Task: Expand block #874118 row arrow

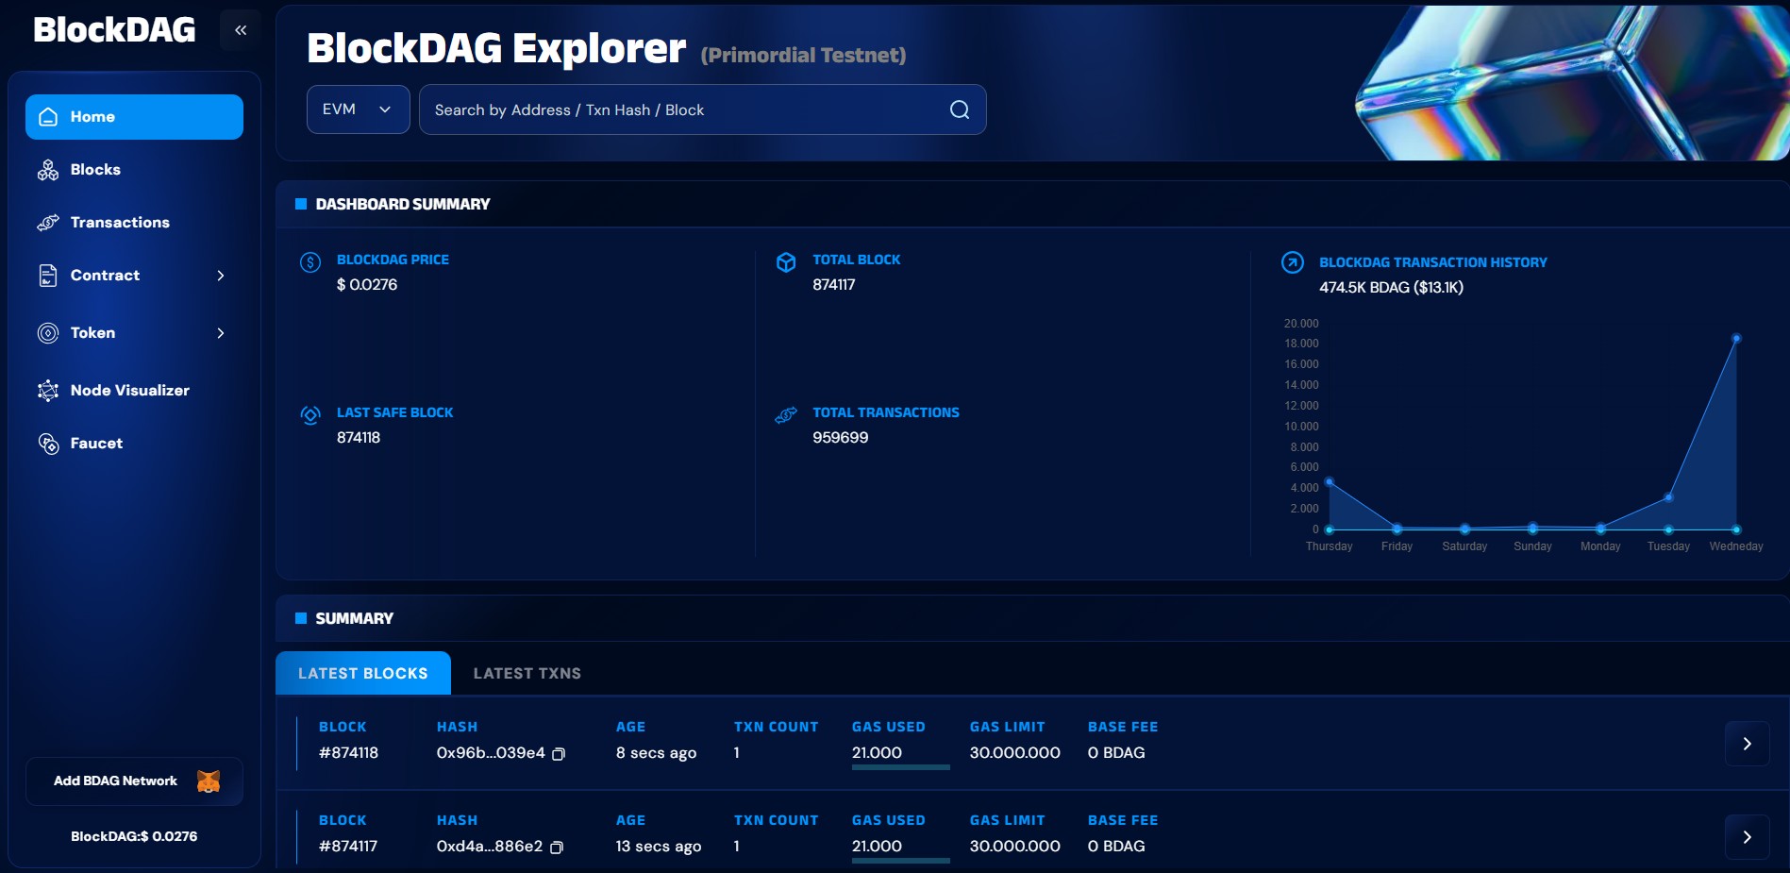Action: (x=1748, y=744)
